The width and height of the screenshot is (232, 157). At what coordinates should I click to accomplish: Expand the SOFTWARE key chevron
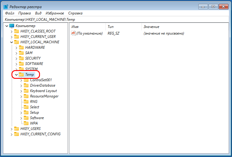(x=16, y=64)
